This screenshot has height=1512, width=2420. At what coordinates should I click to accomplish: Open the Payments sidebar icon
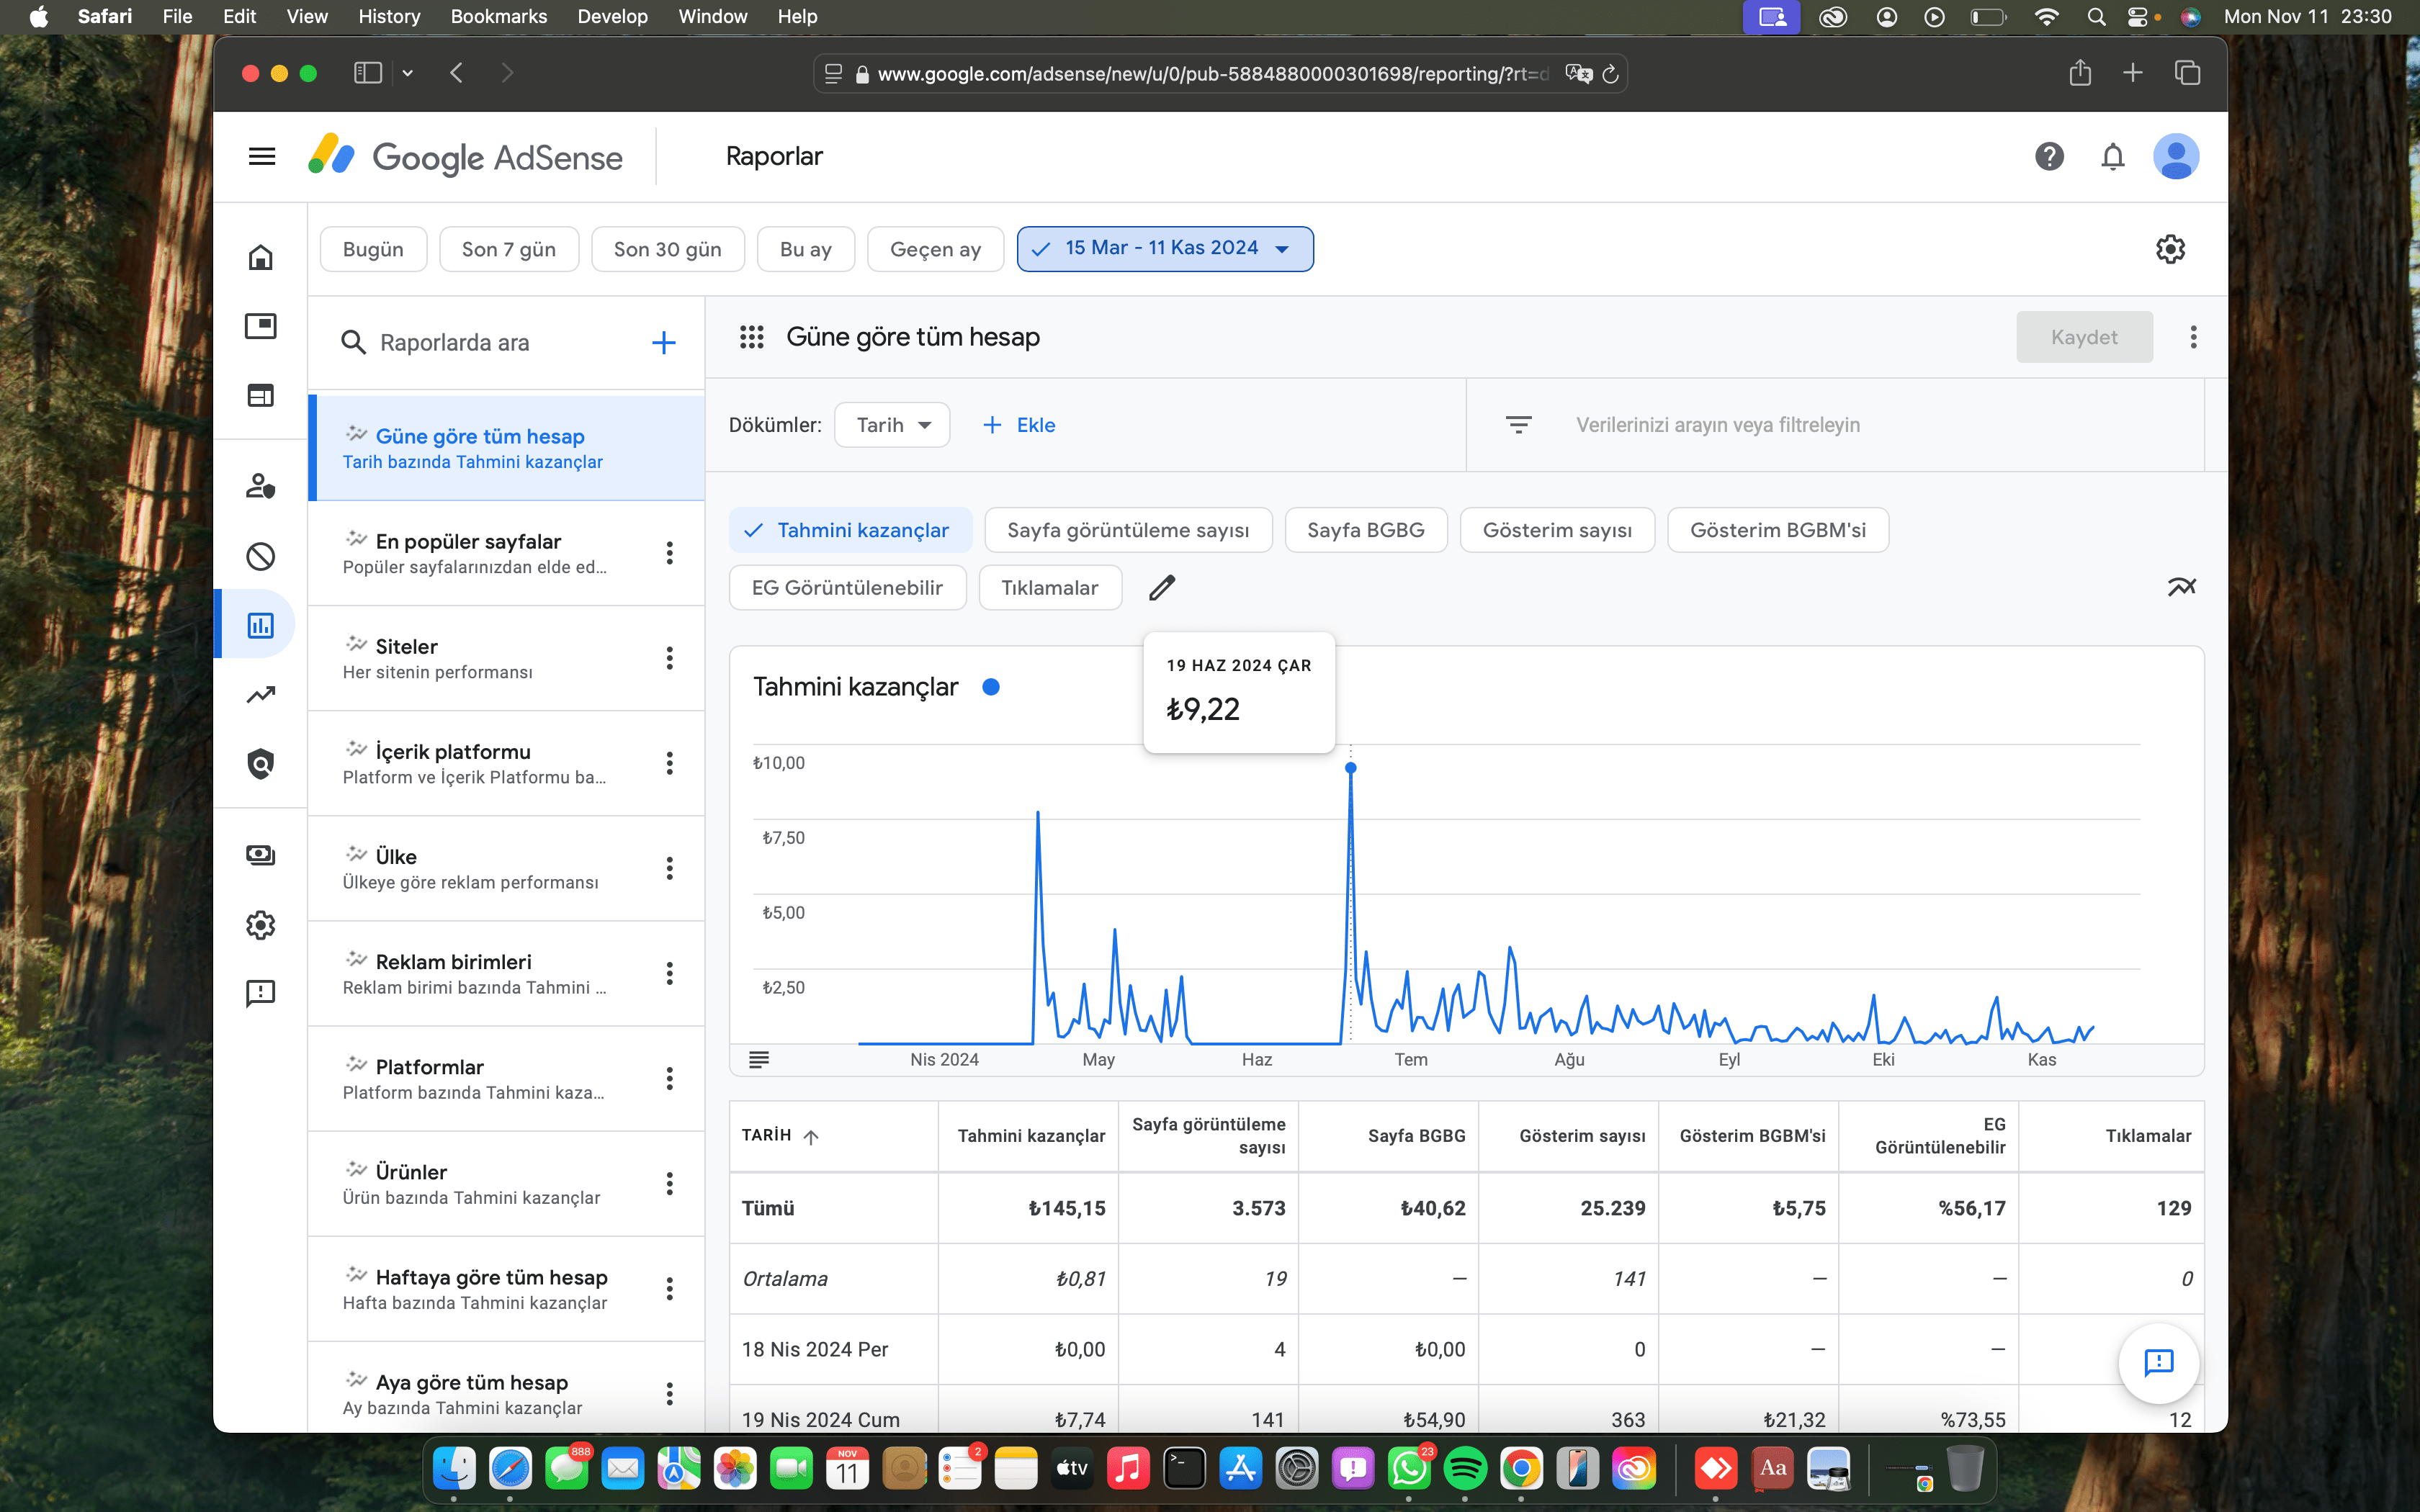point(260,855)
